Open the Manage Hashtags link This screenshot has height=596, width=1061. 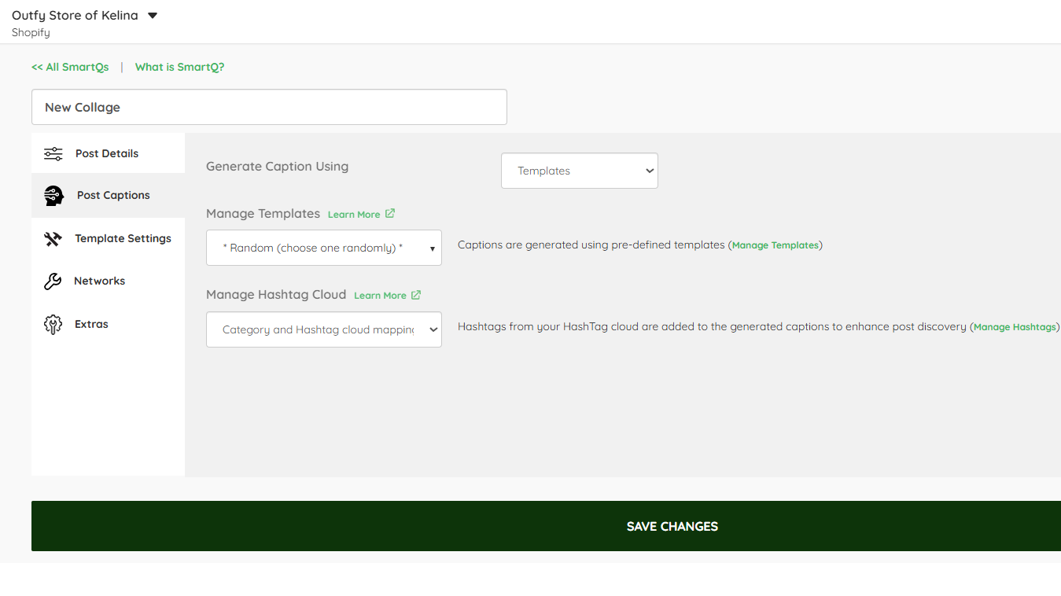click(1015, 327)
